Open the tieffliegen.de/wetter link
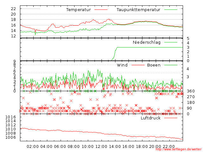The width and height of the screenshot is (203, 152). [179, 149]
